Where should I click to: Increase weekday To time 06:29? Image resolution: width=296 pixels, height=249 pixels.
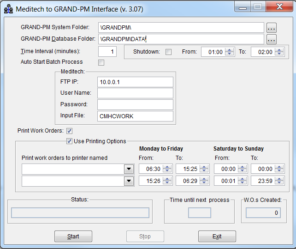[x=204, y=179]
